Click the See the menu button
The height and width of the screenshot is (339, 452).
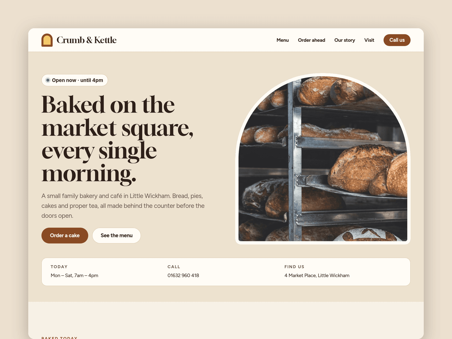[x=116, y=236]
